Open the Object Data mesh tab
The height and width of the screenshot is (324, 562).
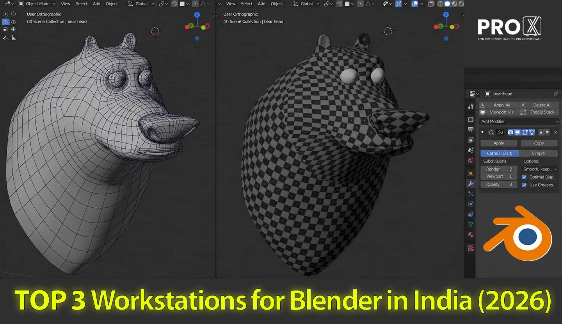pos(471,224)
